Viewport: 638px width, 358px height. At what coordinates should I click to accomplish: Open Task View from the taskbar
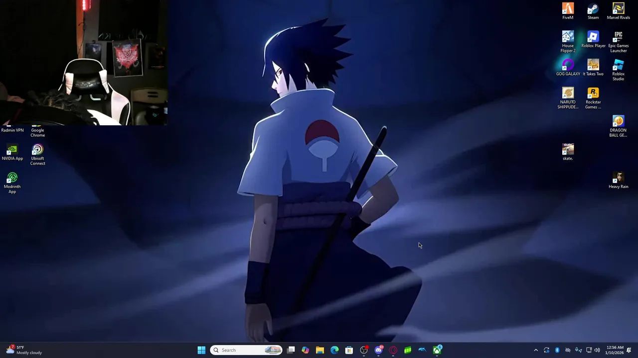291,350
